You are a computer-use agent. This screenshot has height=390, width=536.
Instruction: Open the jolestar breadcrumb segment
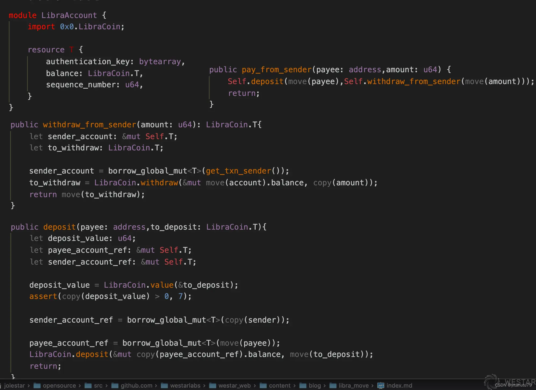[15, 386]
